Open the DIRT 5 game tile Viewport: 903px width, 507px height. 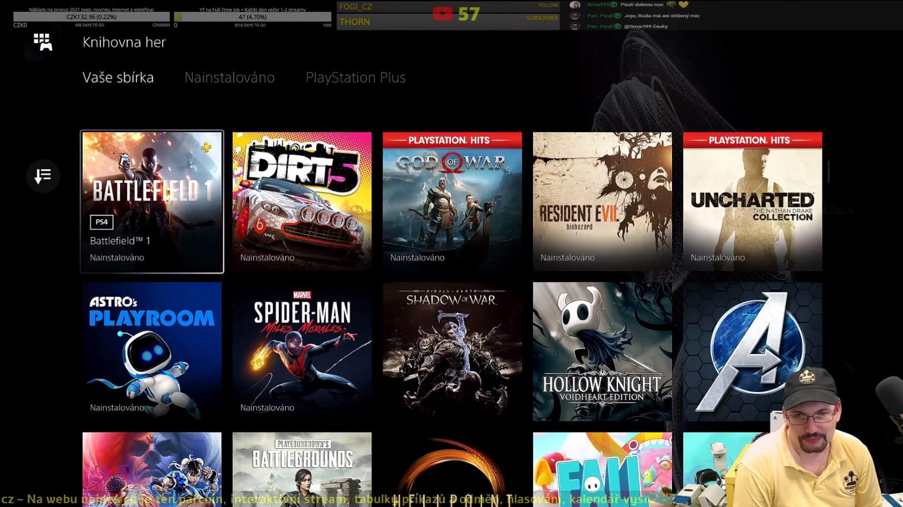pos(302,201)
